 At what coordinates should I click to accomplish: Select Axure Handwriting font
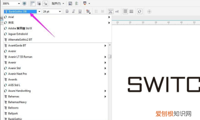coord(19,91)
